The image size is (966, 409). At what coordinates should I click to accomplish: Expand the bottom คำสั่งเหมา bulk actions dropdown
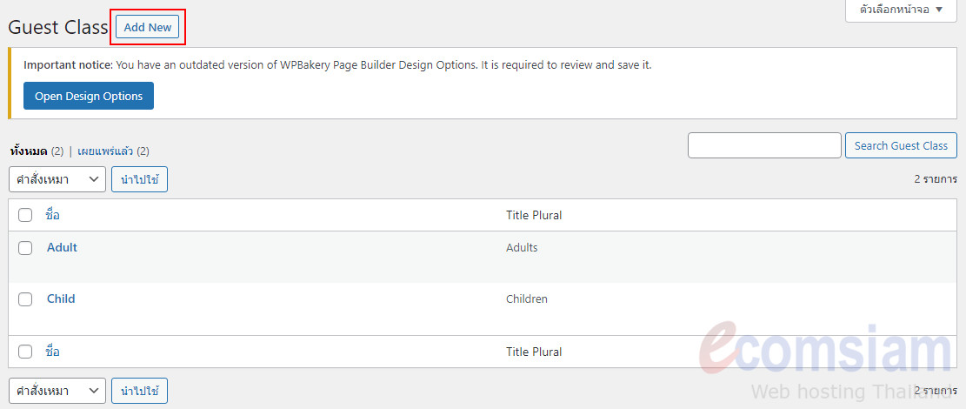57,391
